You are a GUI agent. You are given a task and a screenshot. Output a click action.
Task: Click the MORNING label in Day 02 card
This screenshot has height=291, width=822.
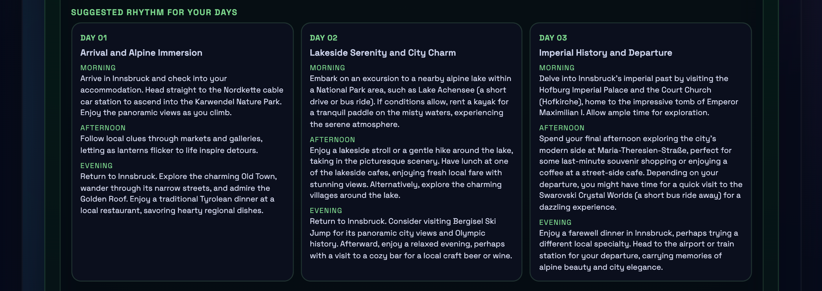pos(327,68)
